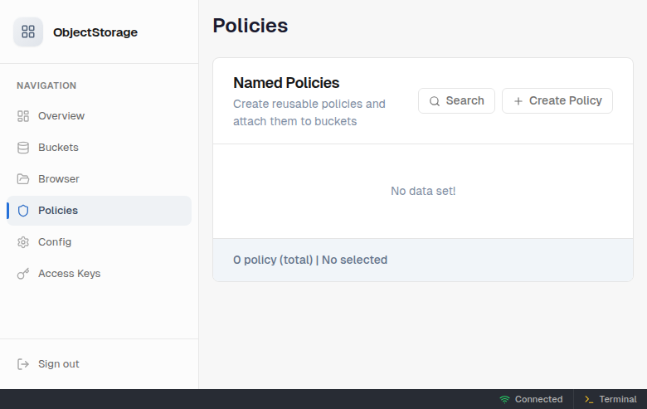Click the green Connected wifi icon
This screenshot has height=409, width=647.
[504, 399]
